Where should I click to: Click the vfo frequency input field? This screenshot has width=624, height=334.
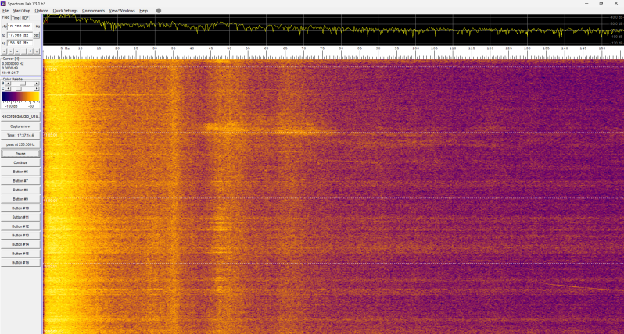coord(20,27)
